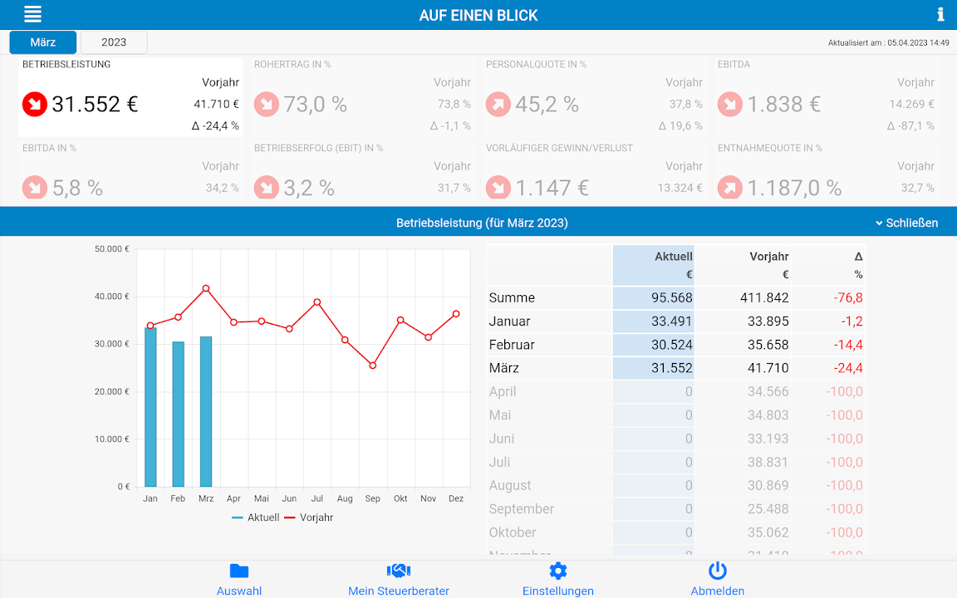The image size is (957, 598).
Task: Open the März month selector
Action: coord(43,42)
